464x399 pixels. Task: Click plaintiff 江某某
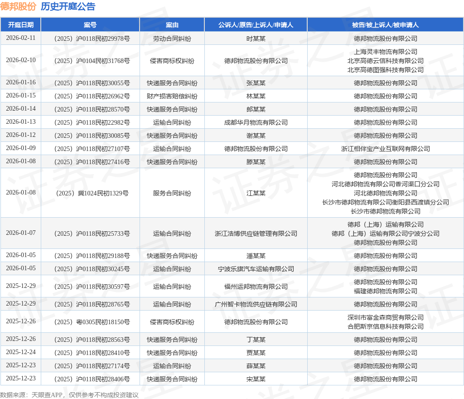coord(256,193)
